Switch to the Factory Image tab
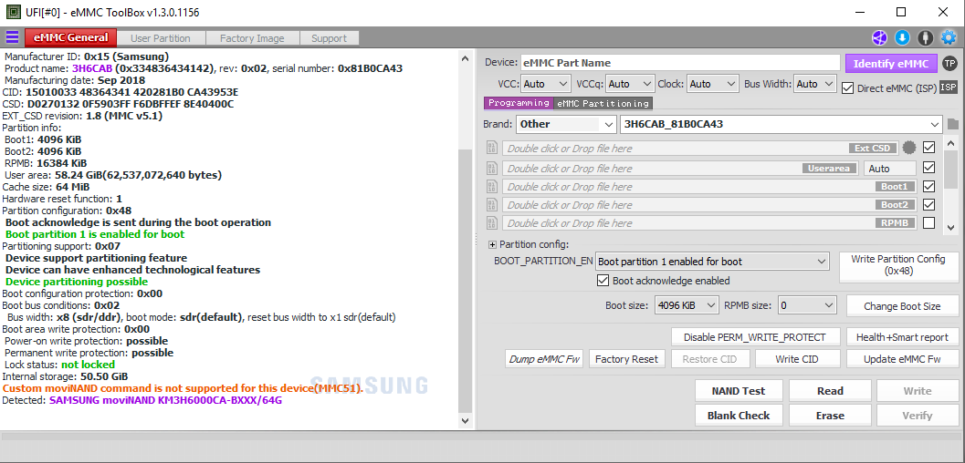965x463 pixels. tap(252, 38)
